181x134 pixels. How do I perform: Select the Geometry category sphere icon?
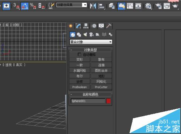pos(73,35)
